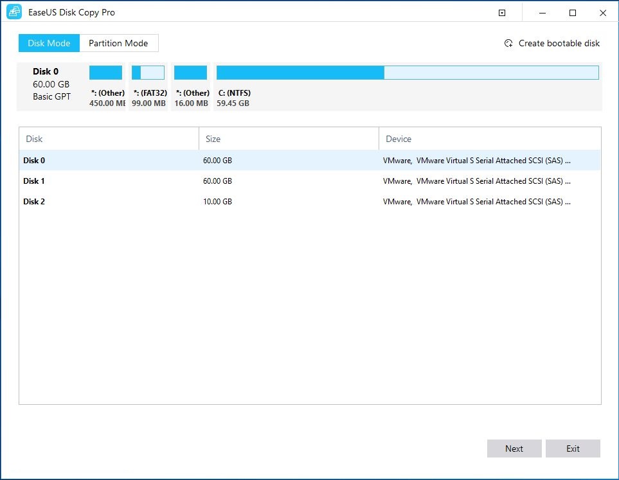The image size is (619, 480).
Task: Sort by the Device column header
Action: (490, 139)
